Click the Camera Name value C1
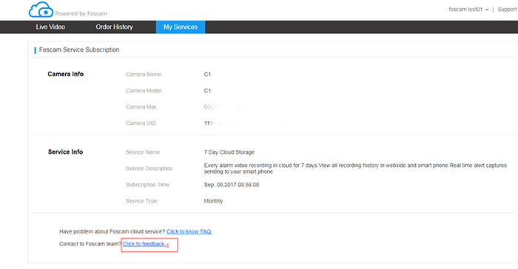This screenshot has width=518, height=269. click(x=207, y=75)
